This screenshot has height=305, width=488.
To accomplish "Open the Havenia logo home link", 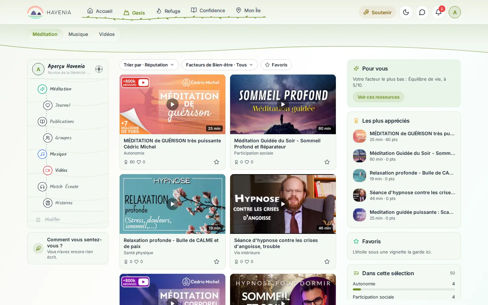I will pos(49,12).
